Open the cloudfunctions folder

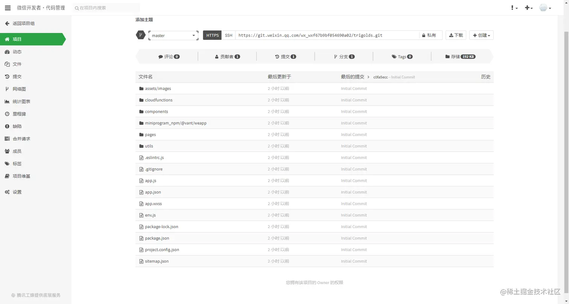(x=159, y=100)
